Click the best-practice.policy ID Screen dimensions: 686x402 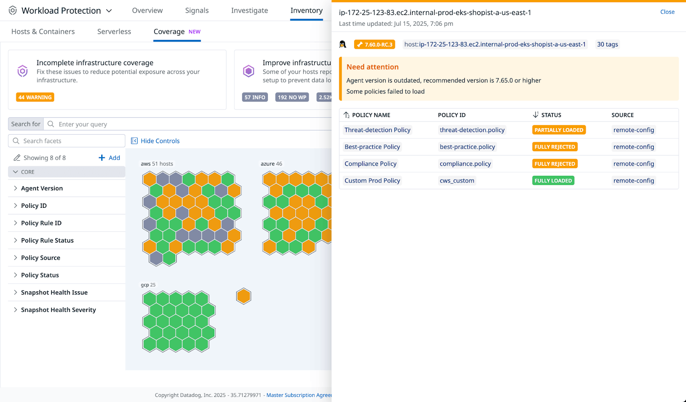[x=467, y=147]
